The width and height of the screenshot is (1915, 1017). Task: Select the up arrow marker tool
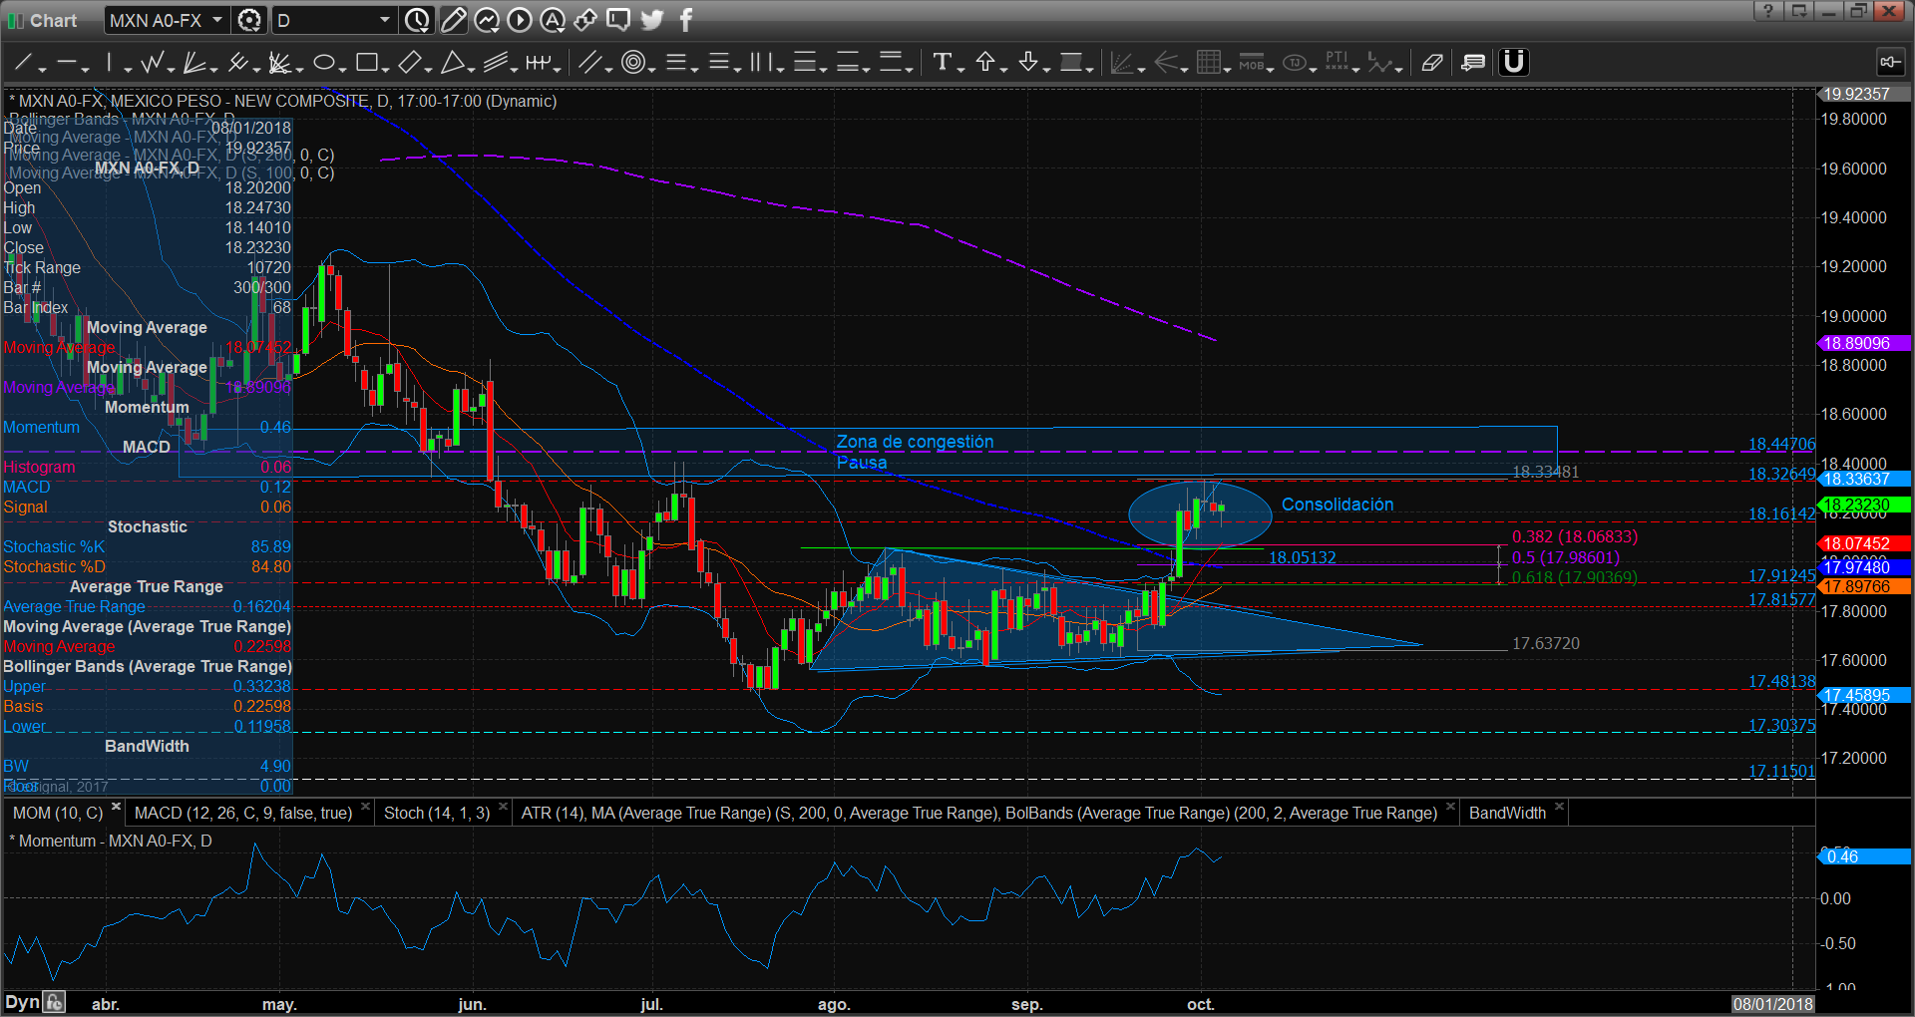[985, 62]
